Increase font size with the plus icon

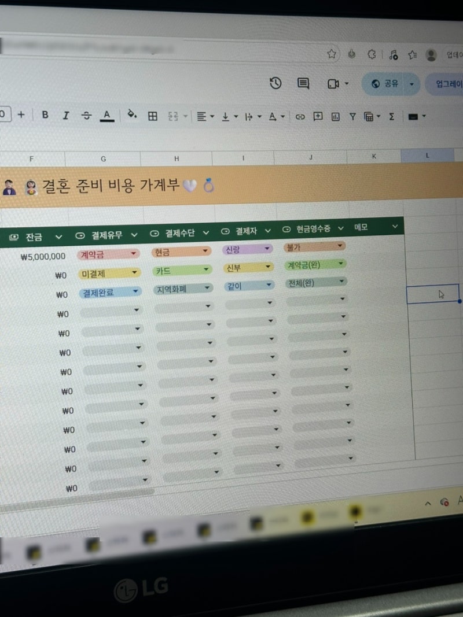(21, 114)
